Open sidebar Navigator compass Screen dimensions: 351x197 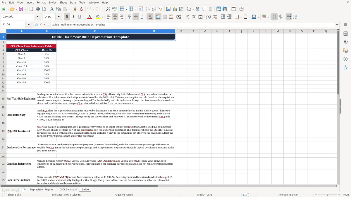click(x=345, y=59)
